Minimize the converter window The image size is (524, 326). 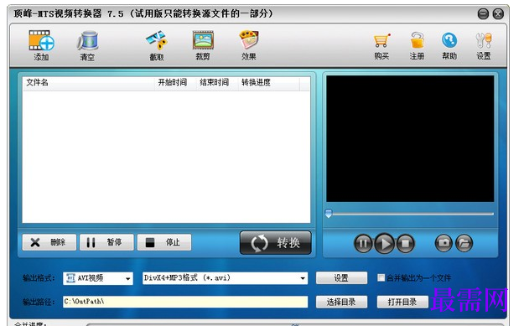coord(483,14)
